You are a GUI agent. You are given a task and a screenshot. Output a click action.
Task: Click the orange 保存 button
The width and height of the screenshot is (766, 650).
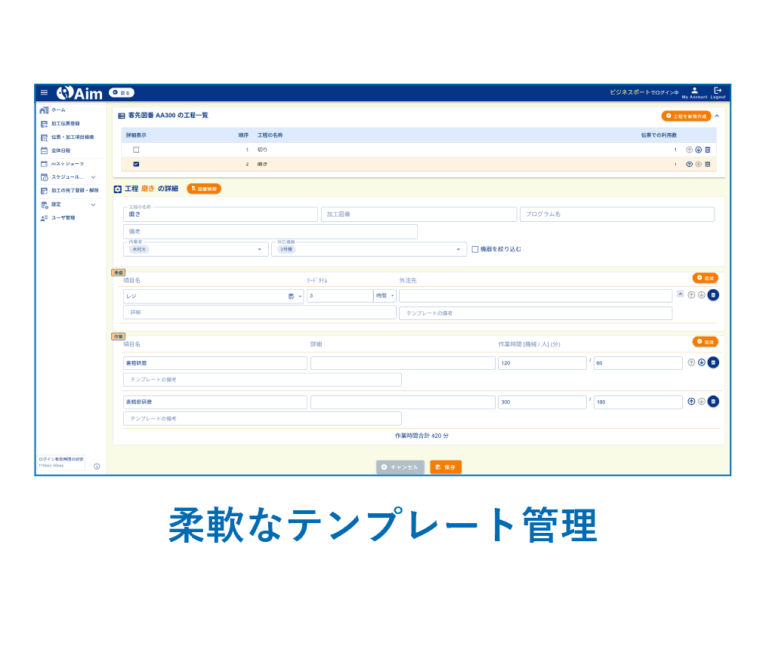[445, 466]
